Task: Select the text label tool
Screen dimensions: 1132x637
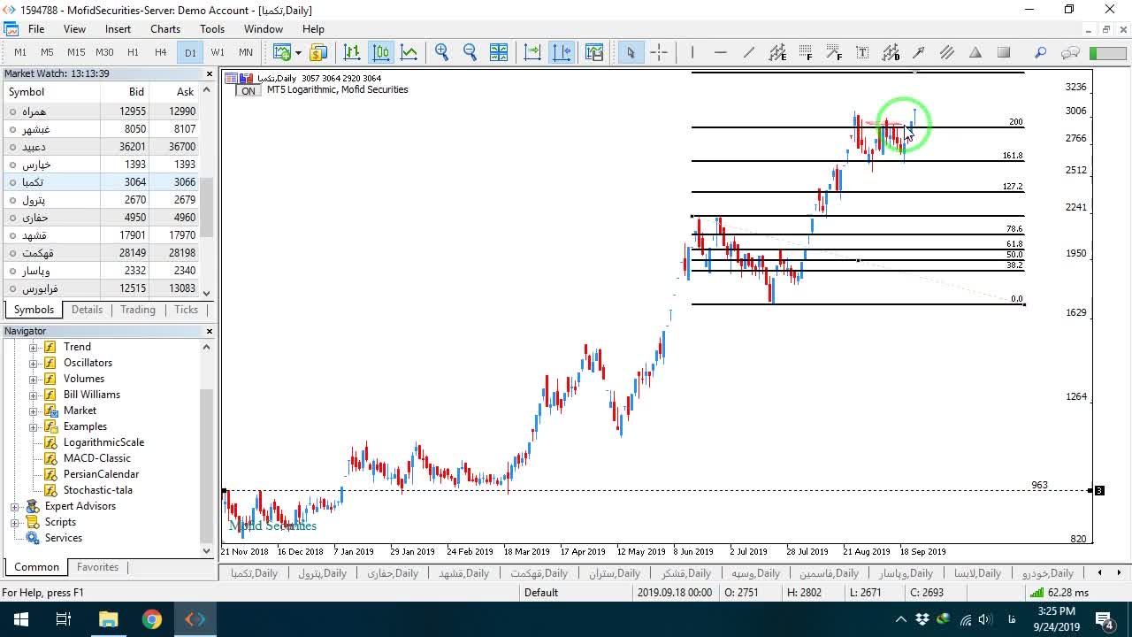Action: [862, 52]
